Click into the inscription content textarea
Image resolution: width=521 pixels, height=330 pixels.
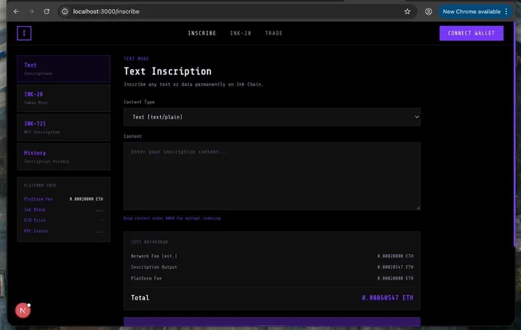click(272, 176)
